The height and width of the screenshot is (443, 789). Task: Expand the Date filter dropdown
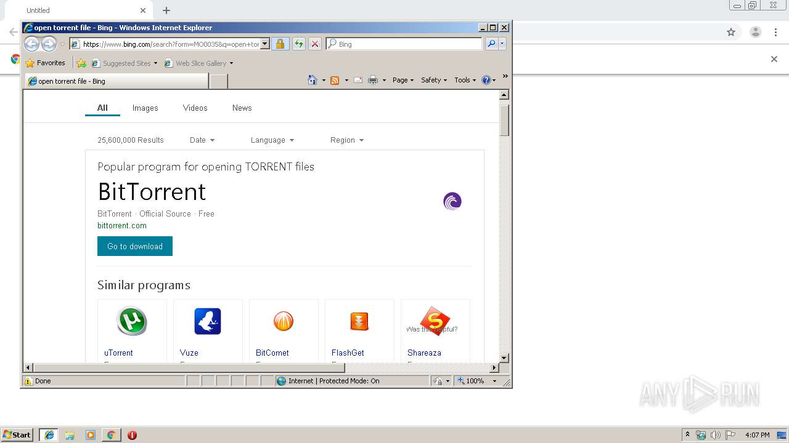tap(202, 140)
